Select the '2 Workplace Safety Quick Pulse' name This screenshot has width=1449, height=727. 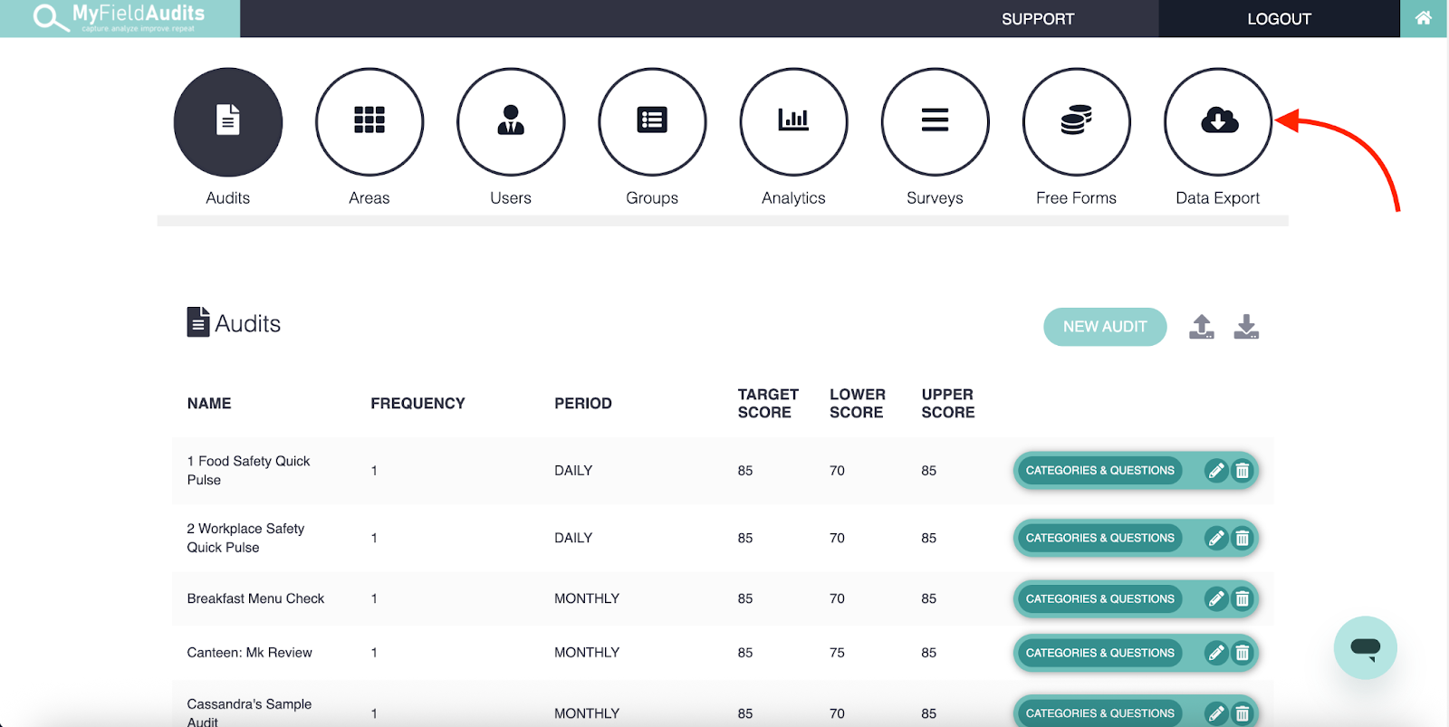pos(245,538)
